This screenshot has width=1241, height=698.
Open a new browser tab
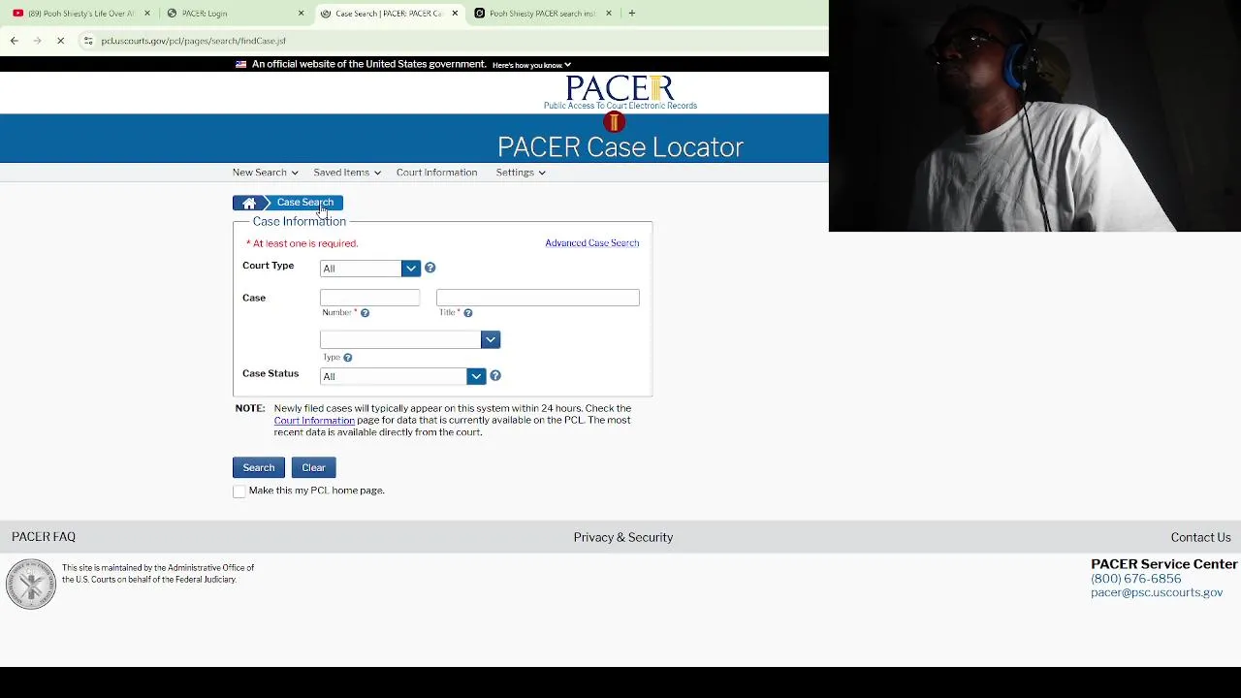click(631, 14)
